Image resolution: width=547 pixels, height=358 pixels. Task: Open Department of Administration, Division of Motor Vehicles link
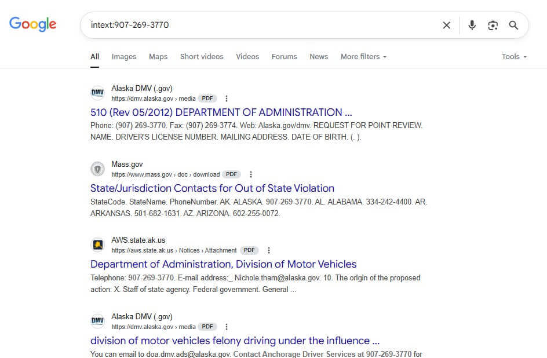point(223,264)
